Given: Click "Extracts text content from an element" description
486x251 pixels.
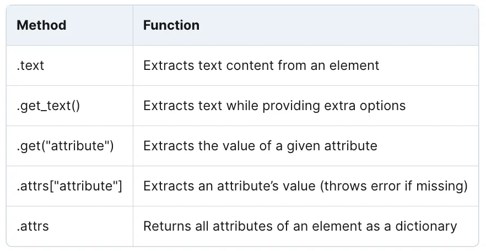Looking at the screenshot, I should tap(261, 66).
